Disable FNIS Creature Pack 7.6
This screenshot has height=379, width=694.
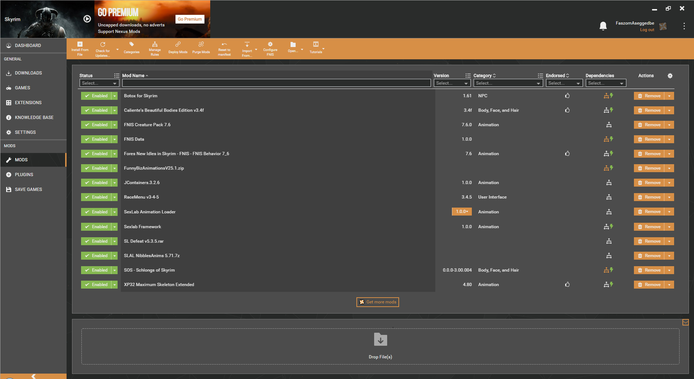pos(96,125)
